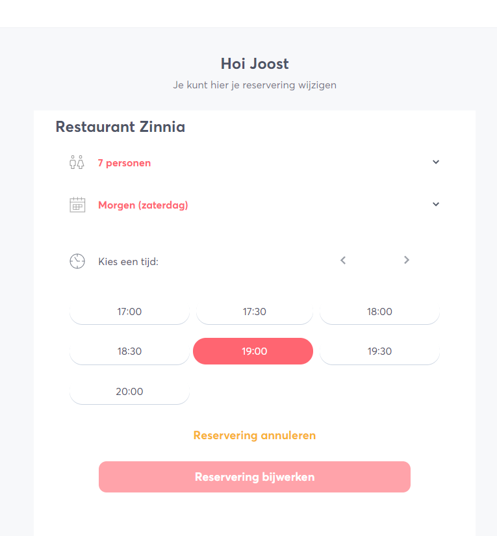Select the 17:30 time slot
497x536 pixels.
point(255,312)
